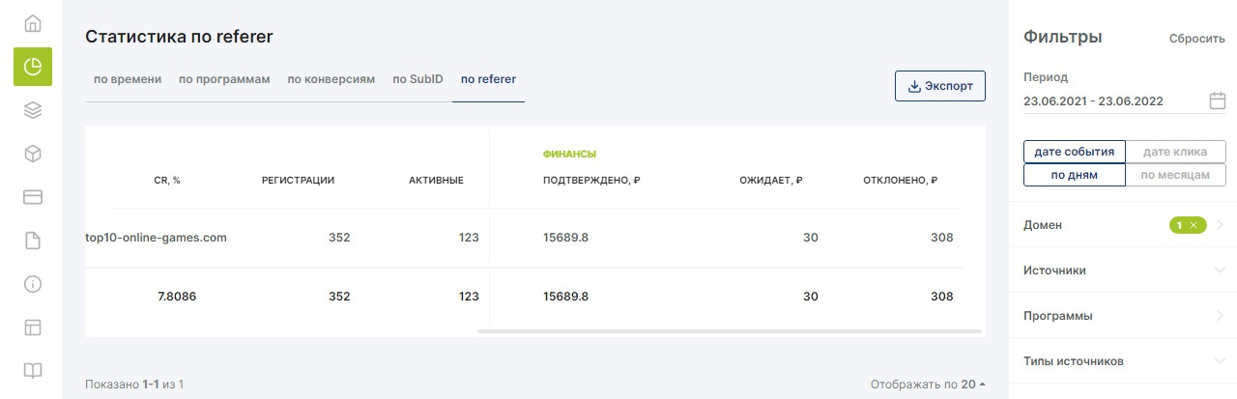Screen dimensions: 1237x399
Task: Select the 'дате клика' toggle option
Action: [x=1175, y=152]
